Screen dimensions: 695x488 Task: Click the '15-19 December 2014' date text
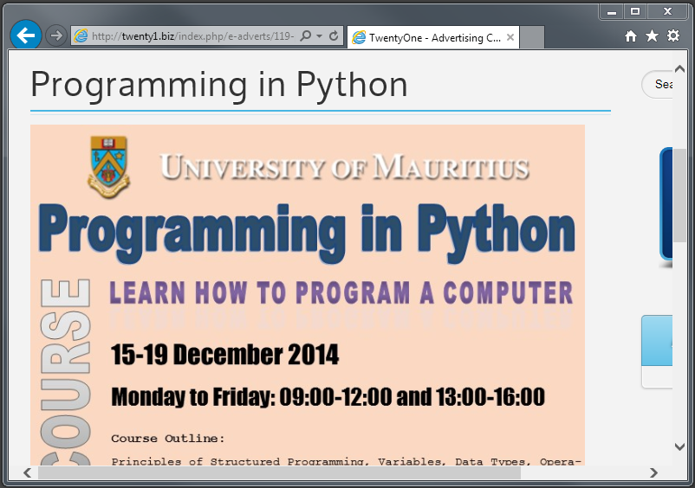[224, 355]
